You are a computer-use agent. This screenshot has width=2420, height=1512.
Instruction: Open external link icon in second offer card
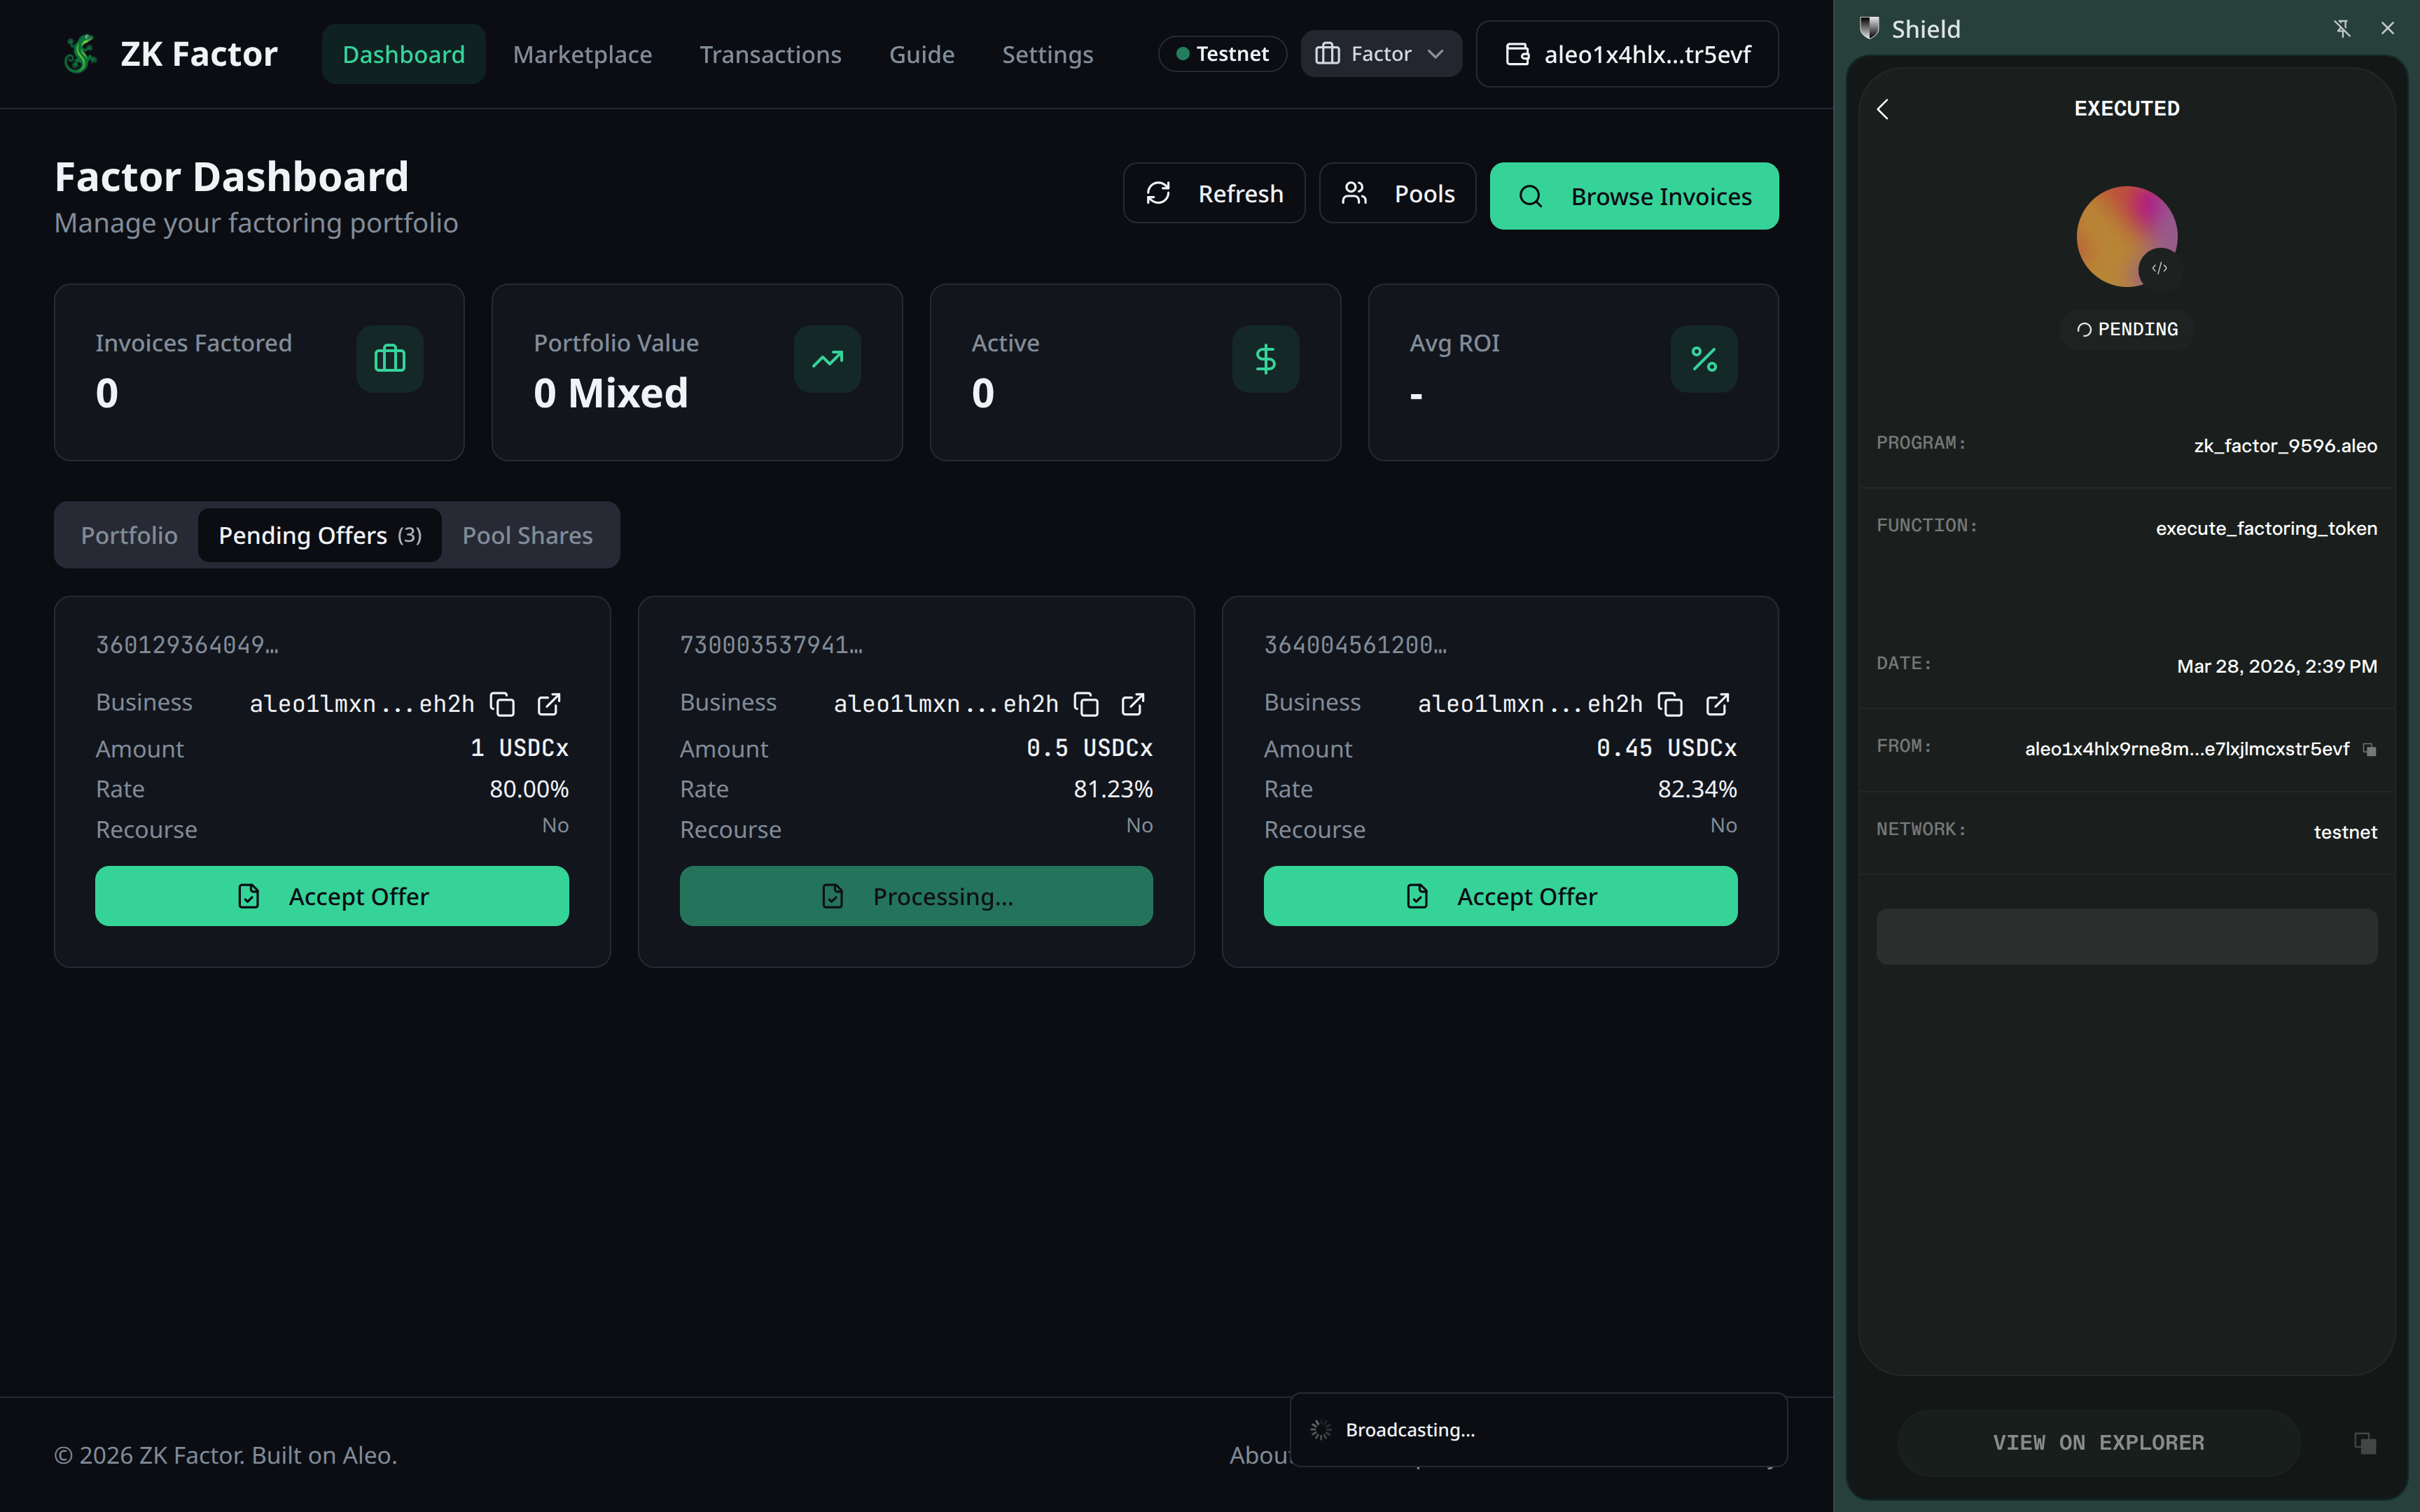pyautogui.click(x=1133, y=704)
